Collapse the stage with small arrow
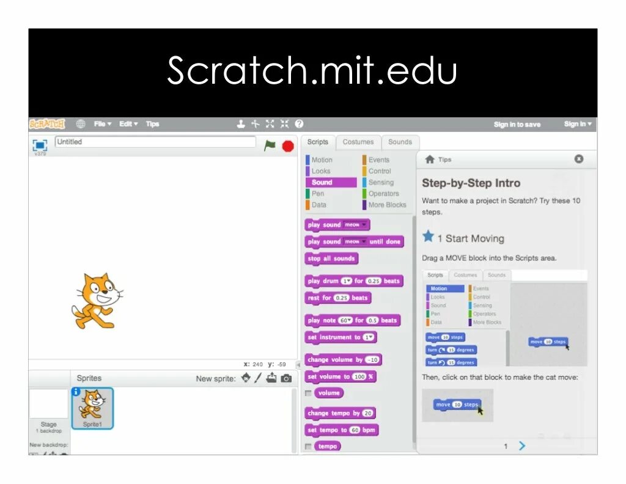 [298, 365]
